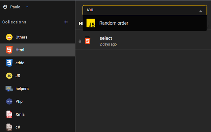Select the Random order search result
Image resolution: width=211 pixels, height=132 pixels.
point(113,23)
